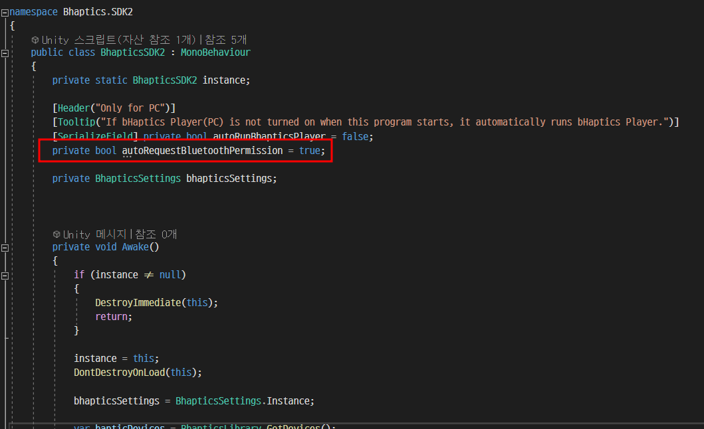The width and height of the screenshot is (704, 429).
Task: Click the bhapticsSettings field name in declaration
Action: click(x=229, y=179)
